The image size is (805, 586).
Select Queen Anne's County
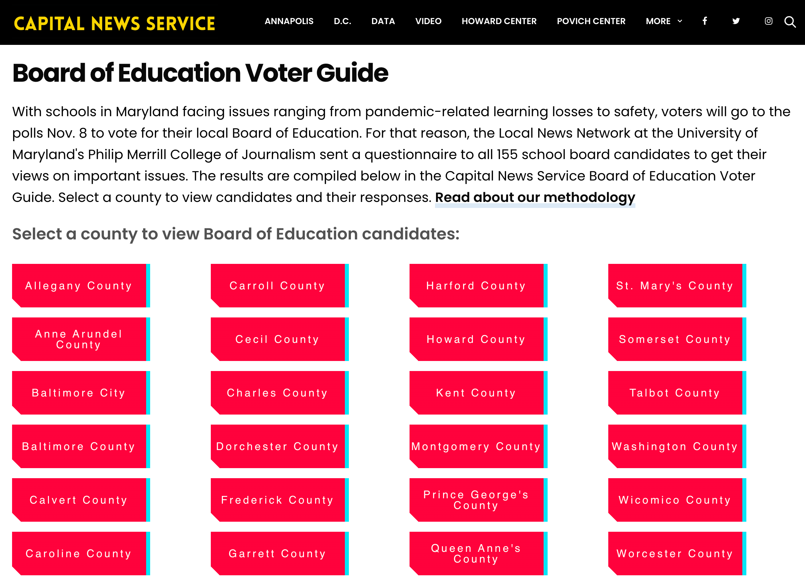[x=476, y=554]
